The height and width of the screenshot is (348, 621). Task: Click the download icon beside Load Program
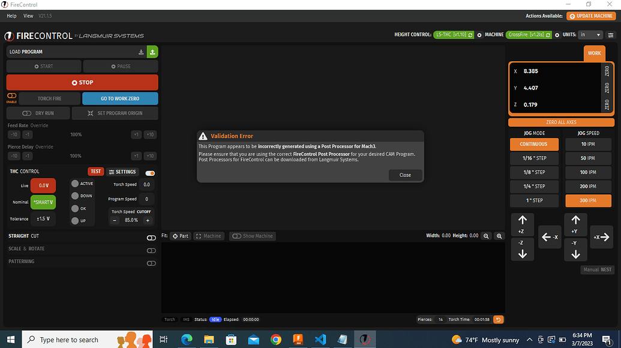[x=141, y=52]
